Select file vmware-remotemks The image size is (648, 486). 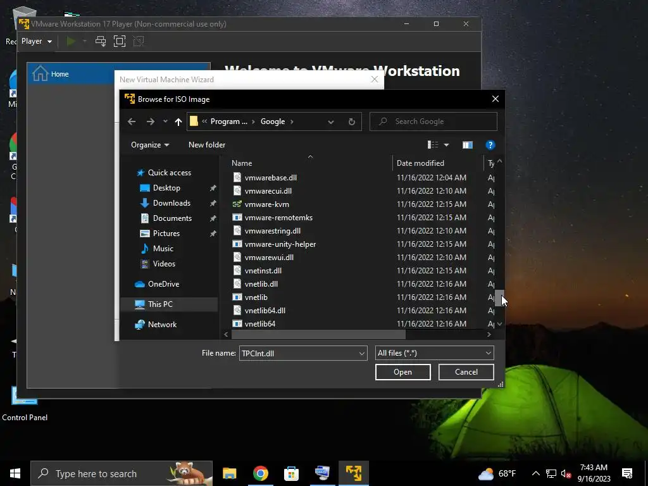(x=278, y=218)
